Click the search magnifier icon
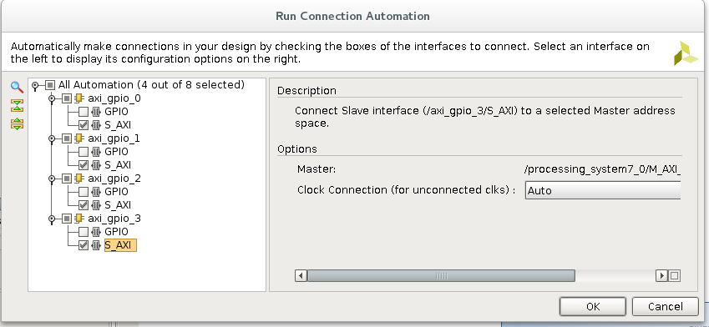709x327 pixels. pyautogui.click(x=17, y=87)
